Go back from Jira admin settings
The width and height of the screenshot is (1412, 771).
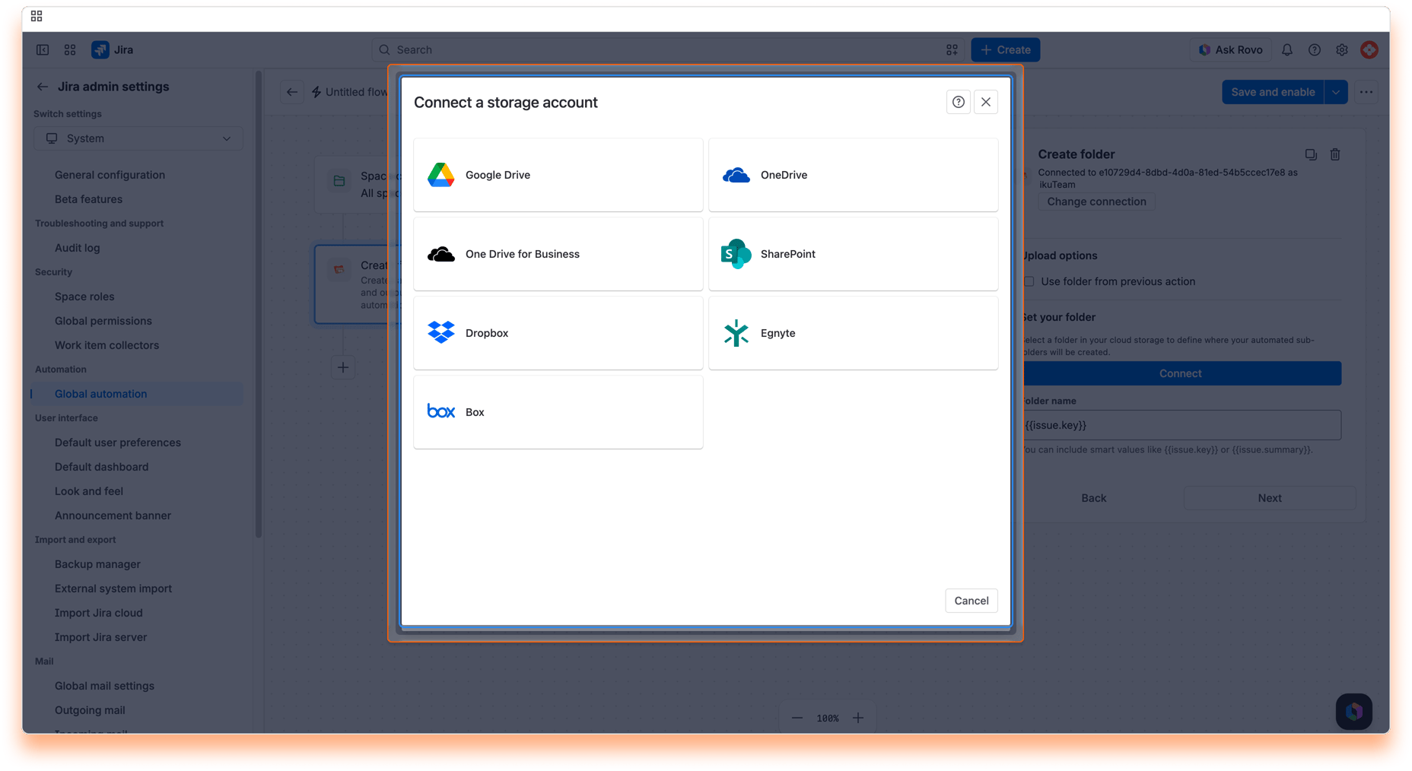43,87
